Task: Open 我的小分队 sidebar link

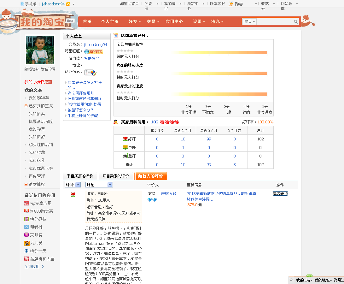Action: (34, 82)
